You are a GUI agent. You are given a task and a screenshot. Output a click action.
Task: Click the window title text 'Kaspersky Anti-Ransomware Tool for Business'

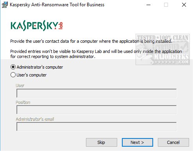(57, 5)
